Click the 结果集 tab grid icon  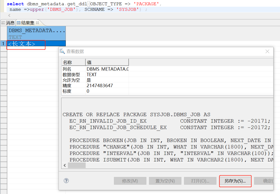click(19, 23)
